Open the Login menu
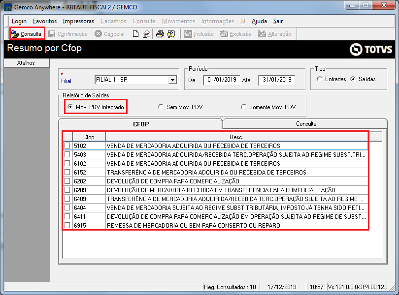The height and width of the screenshot is (295, 399). (19, 21)
